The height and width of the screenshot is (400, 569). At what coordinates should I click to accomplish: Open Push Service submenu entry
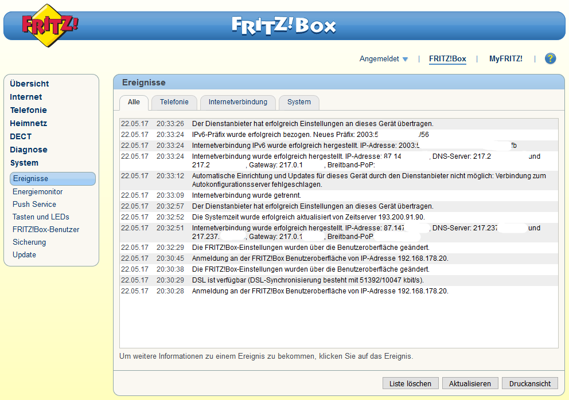point(34,204)
